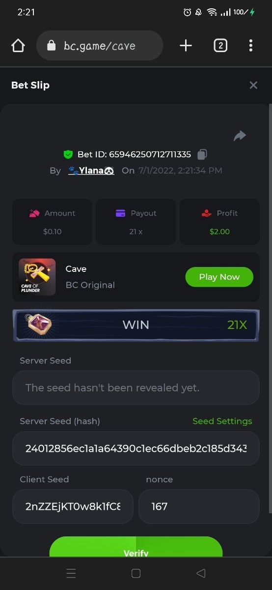Open the tab switcher showing 2 tabs
The height and width of the screenshot is (590, 272).
point(220,46)
